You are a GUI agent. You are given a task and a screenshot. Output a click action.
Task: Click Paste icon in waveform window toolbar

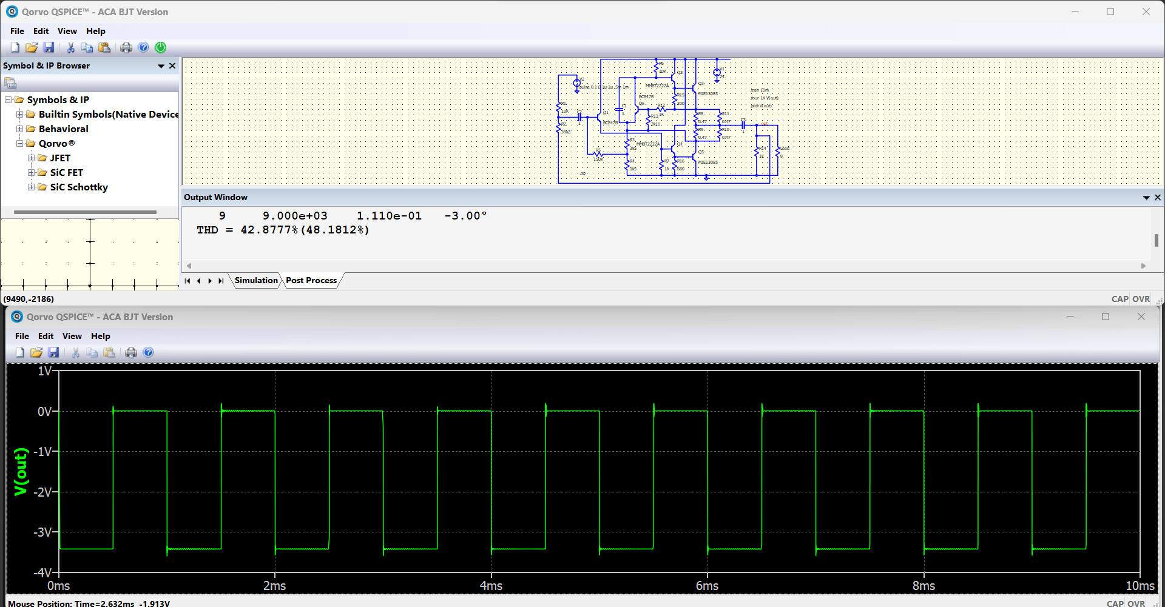coord(109,352)
